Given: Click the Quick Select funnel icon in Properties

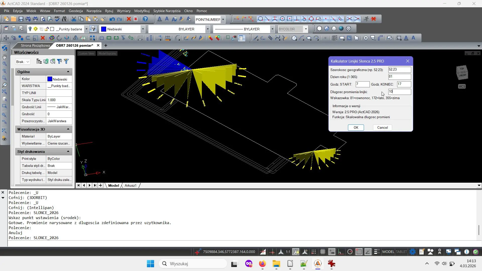Looking at the screenshot, I should point(66,61).
